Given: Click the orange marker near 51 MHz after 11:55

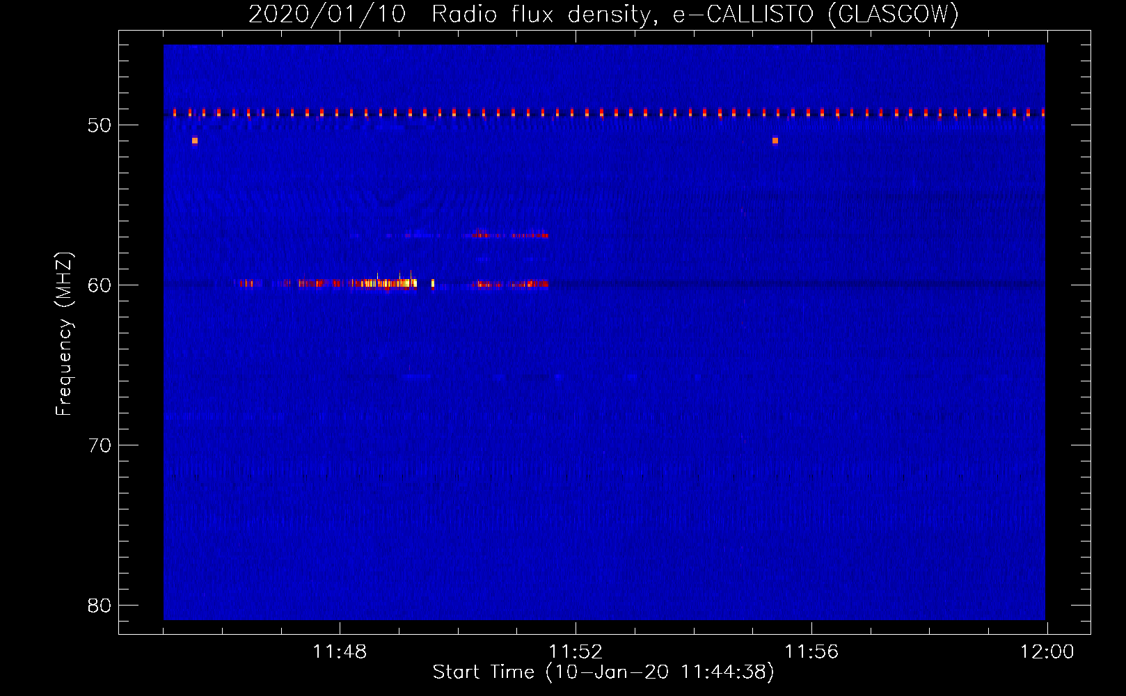Looking at the screenshot, I should [775, 141].
